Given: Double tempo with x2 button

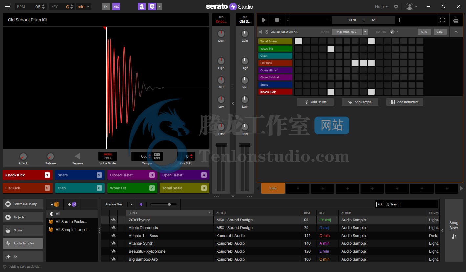Looking at the screenshot, I should click(157, 155).
